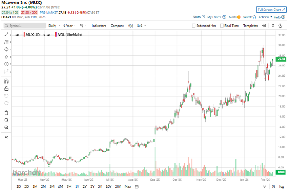Toggle MUX series visibility eye icon
Image resolution: width=287 pixels, height=191 pixels.
click(x=17, y=35)
